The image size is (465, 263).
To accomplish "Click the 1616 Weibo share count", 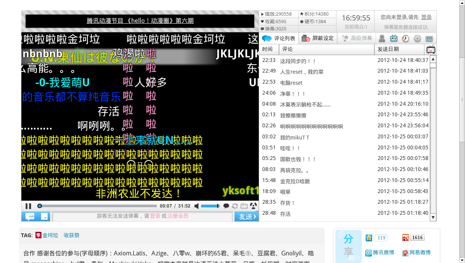I will 417,238.
